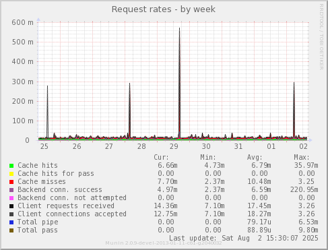
Task: Click the 'Min:' column header
Action: point(208,157)
